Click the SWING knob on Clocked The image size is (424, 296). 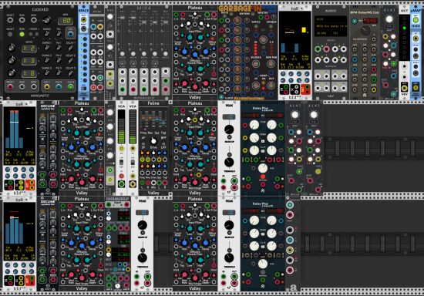pyautogui.click(x=47, y=34)
